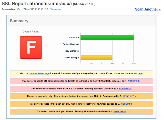Select the Summary heading

tap(19, 21)
